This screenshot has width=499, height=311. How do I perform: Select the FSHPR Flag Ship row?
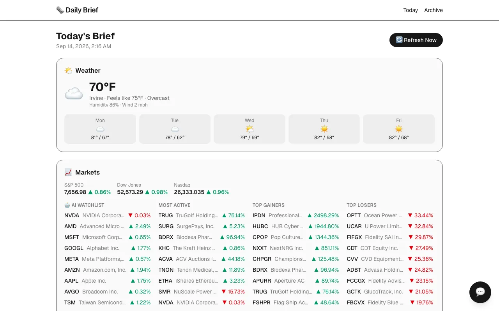[x=296, y=302]
